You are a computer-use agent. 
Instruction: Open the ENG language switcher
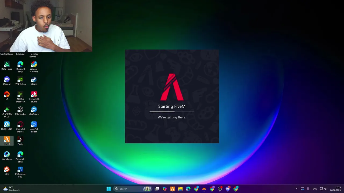tap(315, 189)
